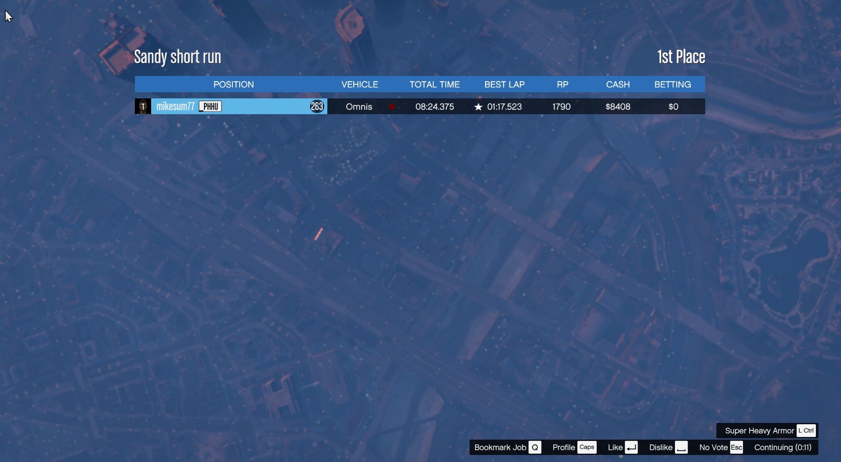Click the Caps key icon for Profile
The image size is (841, 462).
point(587,448)
